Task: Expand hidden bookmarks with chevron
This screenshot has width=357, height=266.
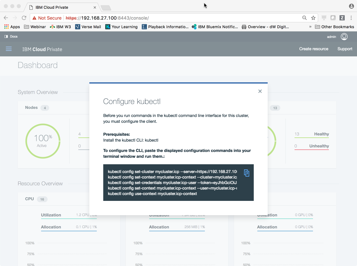Action: click(310, 27)
